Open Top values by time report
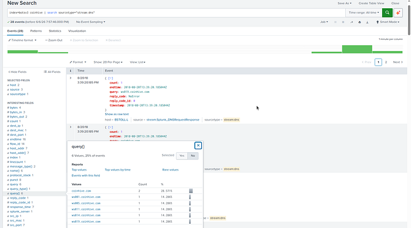This screenshot has height=228, width=411. (x=117, y=170)
